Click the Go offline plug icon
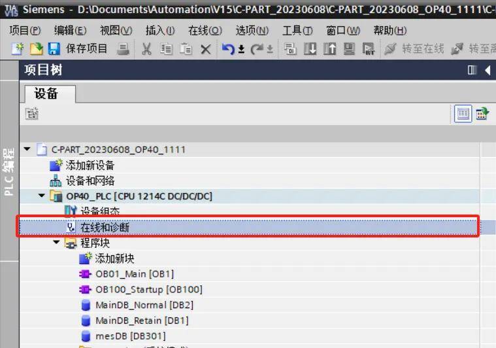The width and height of the screenshot is (496, 348). 457,49
